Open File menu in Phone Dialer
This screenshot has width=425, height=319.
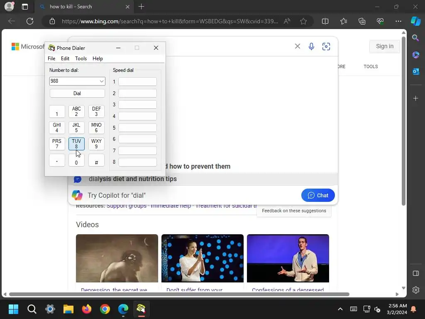coord(51,59)
